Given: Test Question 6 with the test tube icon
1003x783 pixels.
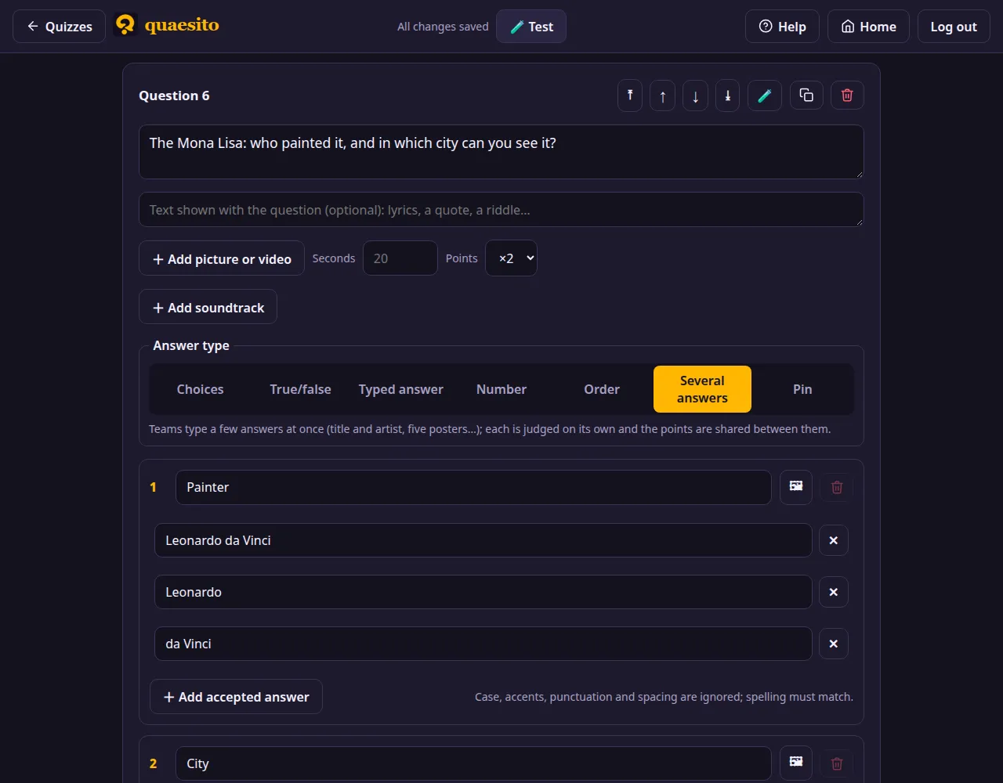Looking at the screenshot, I should click(765, 96).
